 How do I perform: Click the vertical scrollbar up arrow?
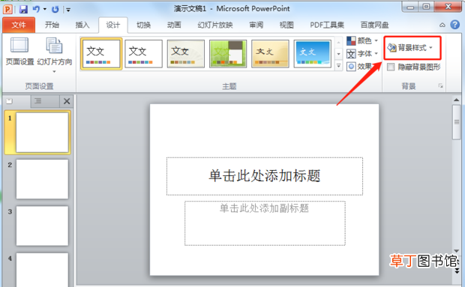457,100
